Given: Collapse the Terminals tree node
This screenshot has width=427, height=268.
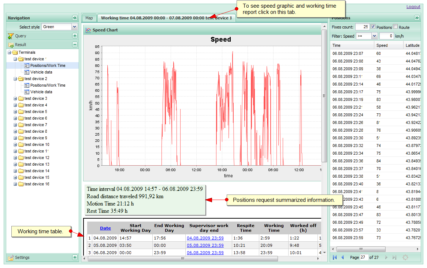Looking at the screenshot, I should coord(10,52).
